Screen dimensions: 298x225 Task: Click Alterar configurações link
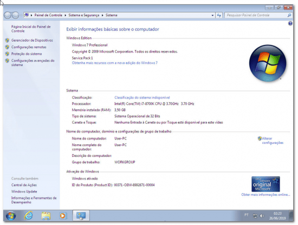click(x=273, y=141)
